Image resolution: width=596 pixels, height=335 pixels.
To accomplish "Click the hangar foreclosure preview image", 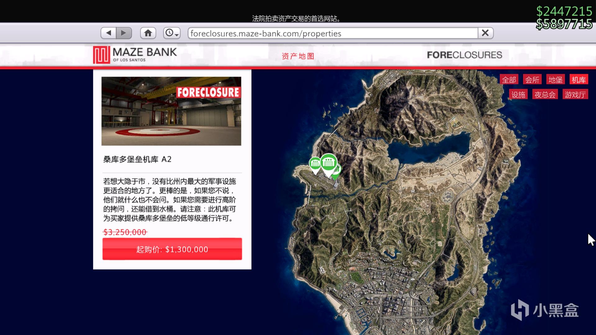I will [x=171, y=111].
